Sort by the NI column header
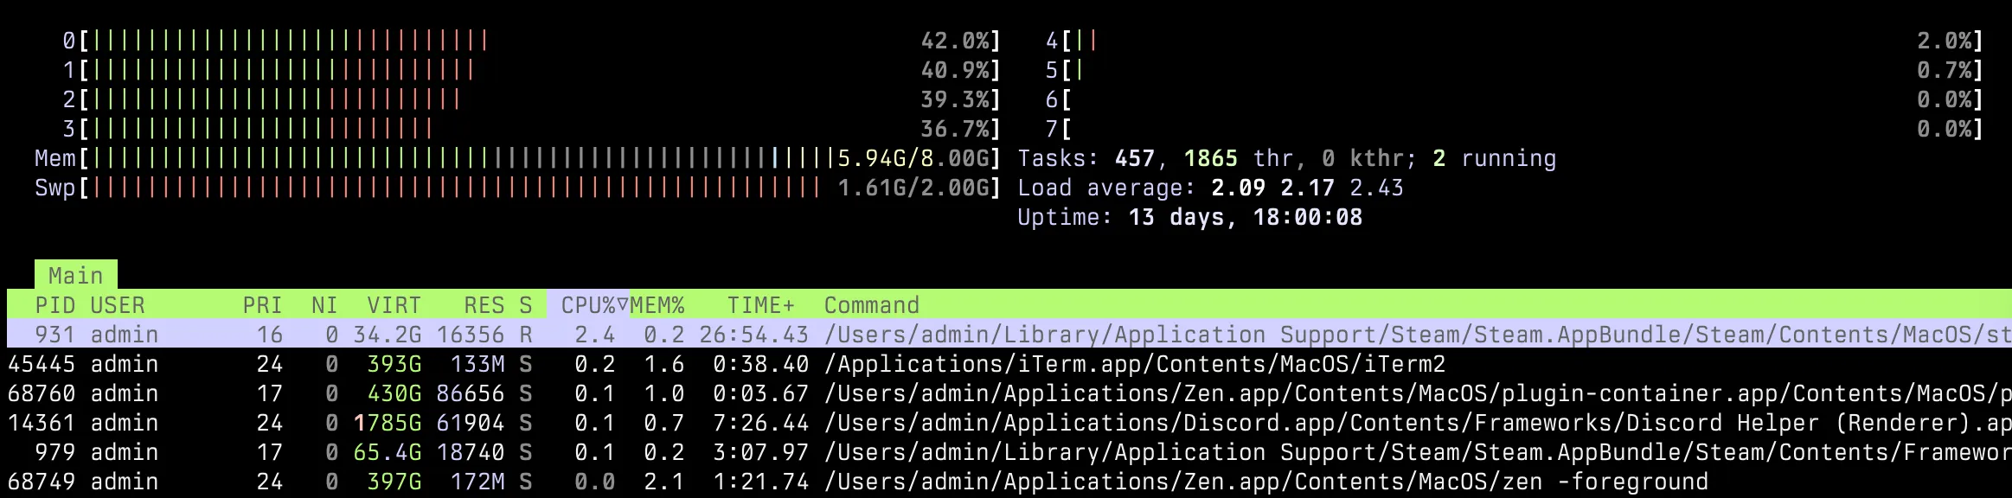This screenshot has height=498, width=2012. tap(324, 305)
